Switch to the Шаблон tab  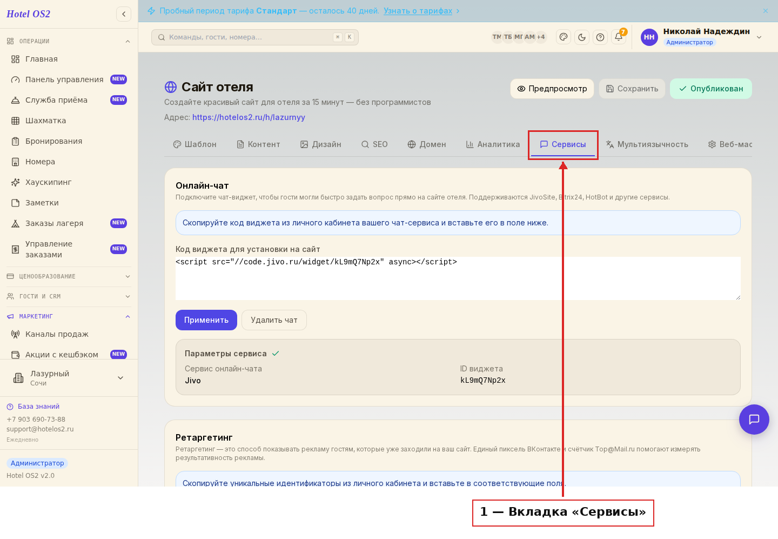click(x=194, y=144)
